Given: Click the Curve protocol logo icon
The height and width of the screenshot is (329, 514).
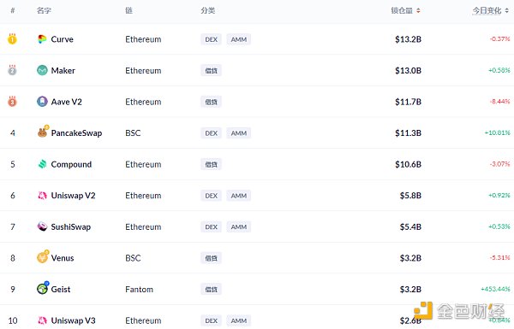Looking at the screenshot, I should coord(42,39).
